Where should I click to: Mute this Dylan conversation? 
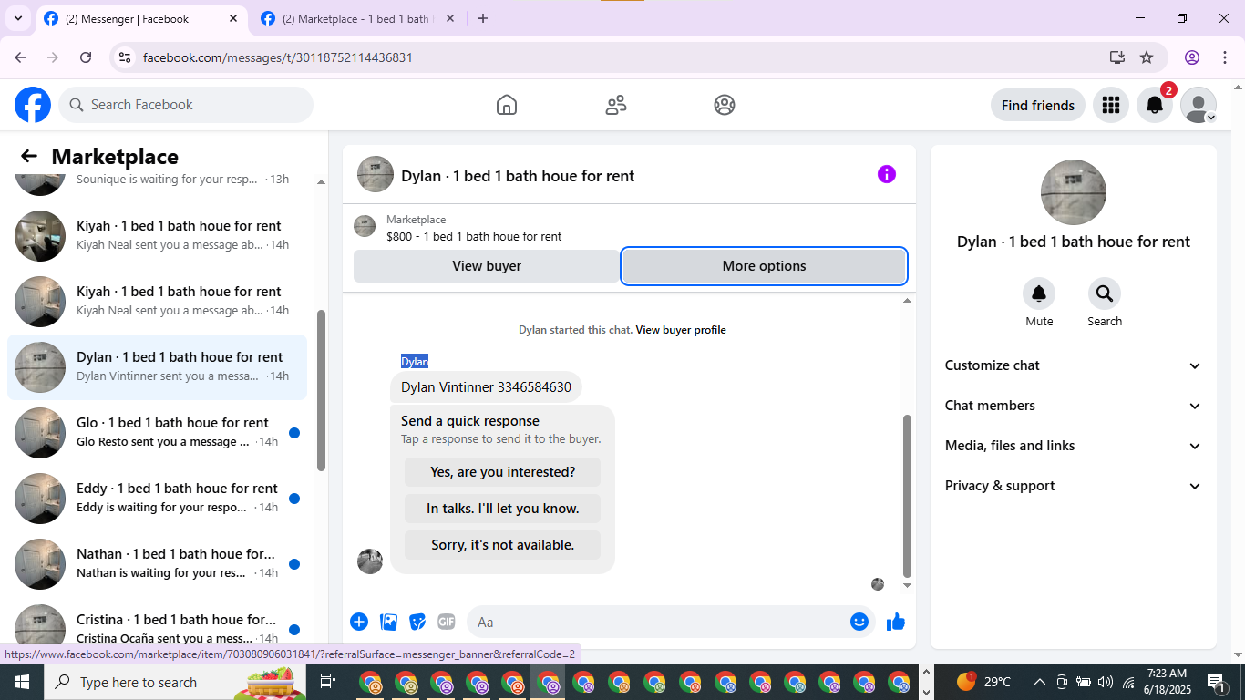(x=1039, y=293)
